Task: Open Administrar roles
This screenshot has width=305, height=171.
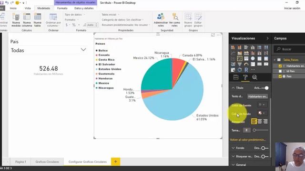Action: [x=161, y=20]
